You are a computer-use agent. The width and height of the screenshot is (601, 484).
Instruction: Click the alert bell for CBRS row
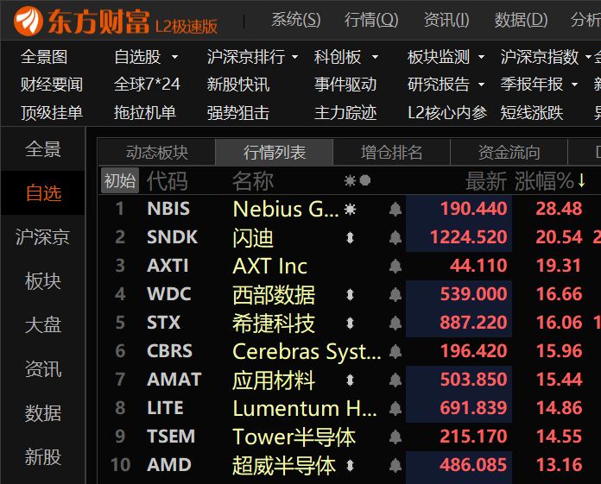pyautogui.click(x=395, y=351)
